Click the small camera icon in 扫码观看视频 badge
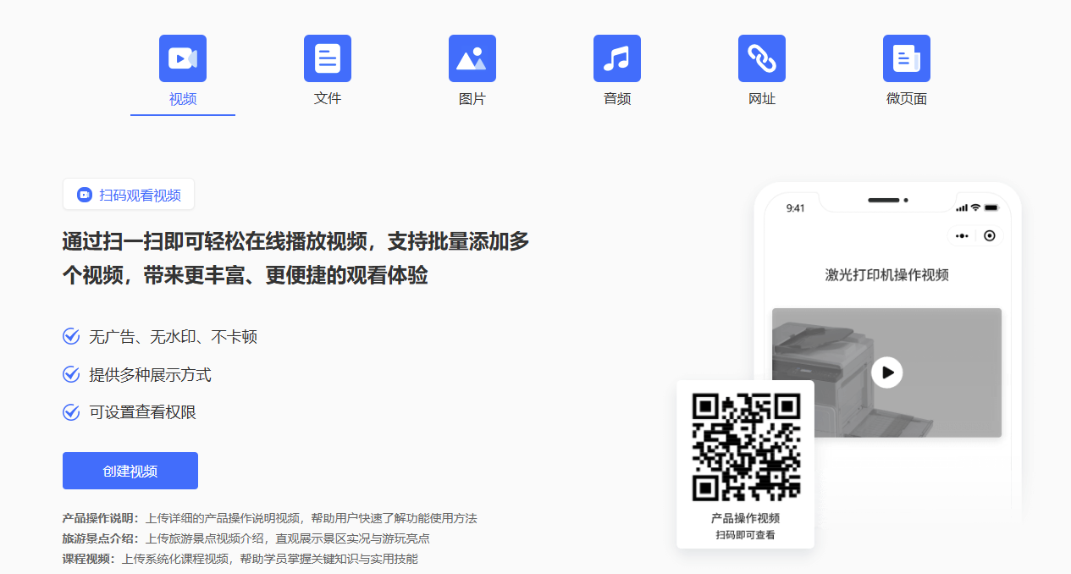Screen dimensions: 1071x574 [85, 195]
